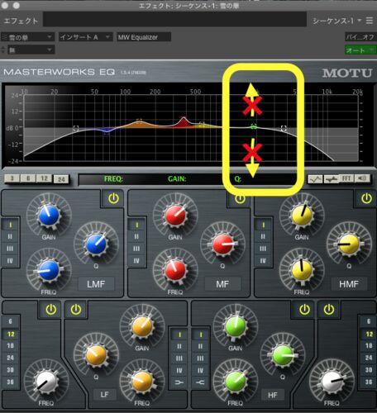Click the low-cut filter handle on graph

point(76,128)
